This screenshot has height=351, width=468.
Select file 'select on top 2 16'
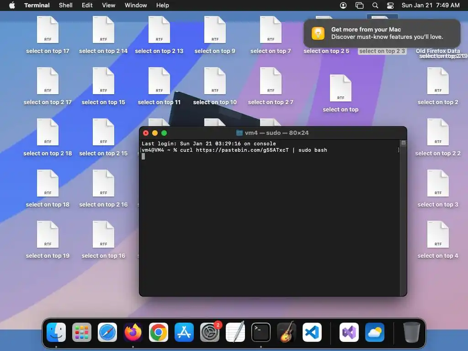pyautogui.click(x=103, y=189)
